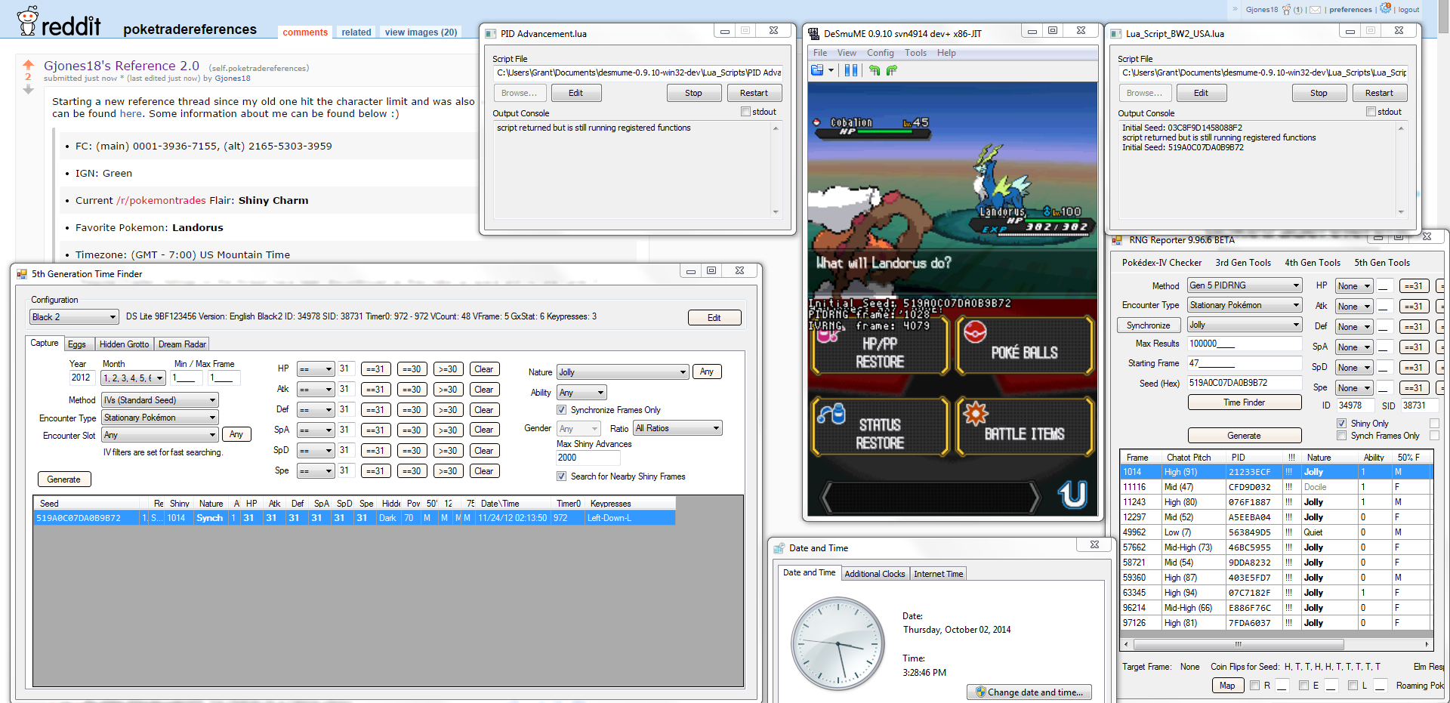This screenshot has height=703, width=1450.
Task: Click Date and Time window title icon
Action: [779, 548]
